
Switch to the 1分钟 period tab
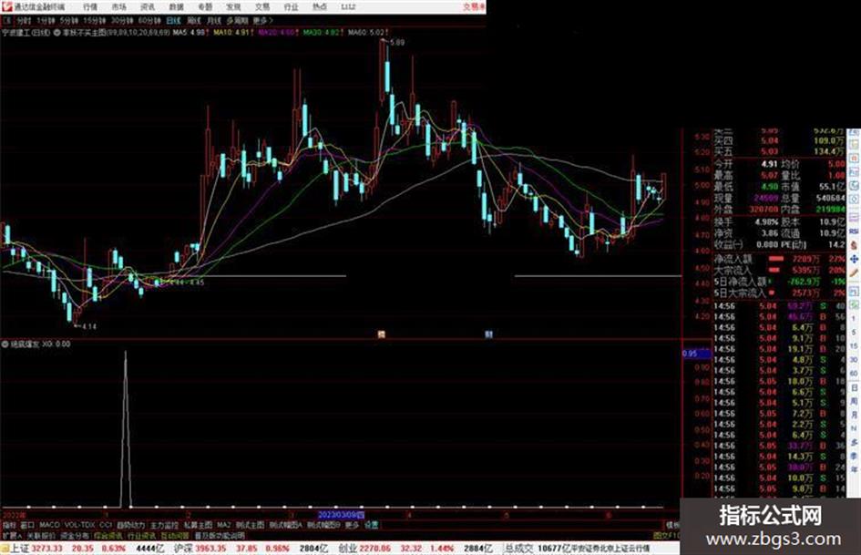[46, 20]
